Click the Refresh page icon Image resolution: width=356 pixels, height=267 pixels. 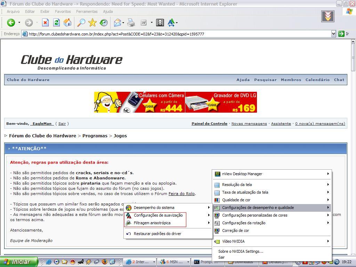point(56,23)
